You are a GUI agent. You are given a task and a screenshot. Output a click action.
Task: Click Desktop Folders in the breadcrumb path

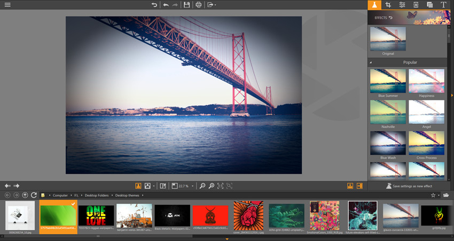click(97, 195)
